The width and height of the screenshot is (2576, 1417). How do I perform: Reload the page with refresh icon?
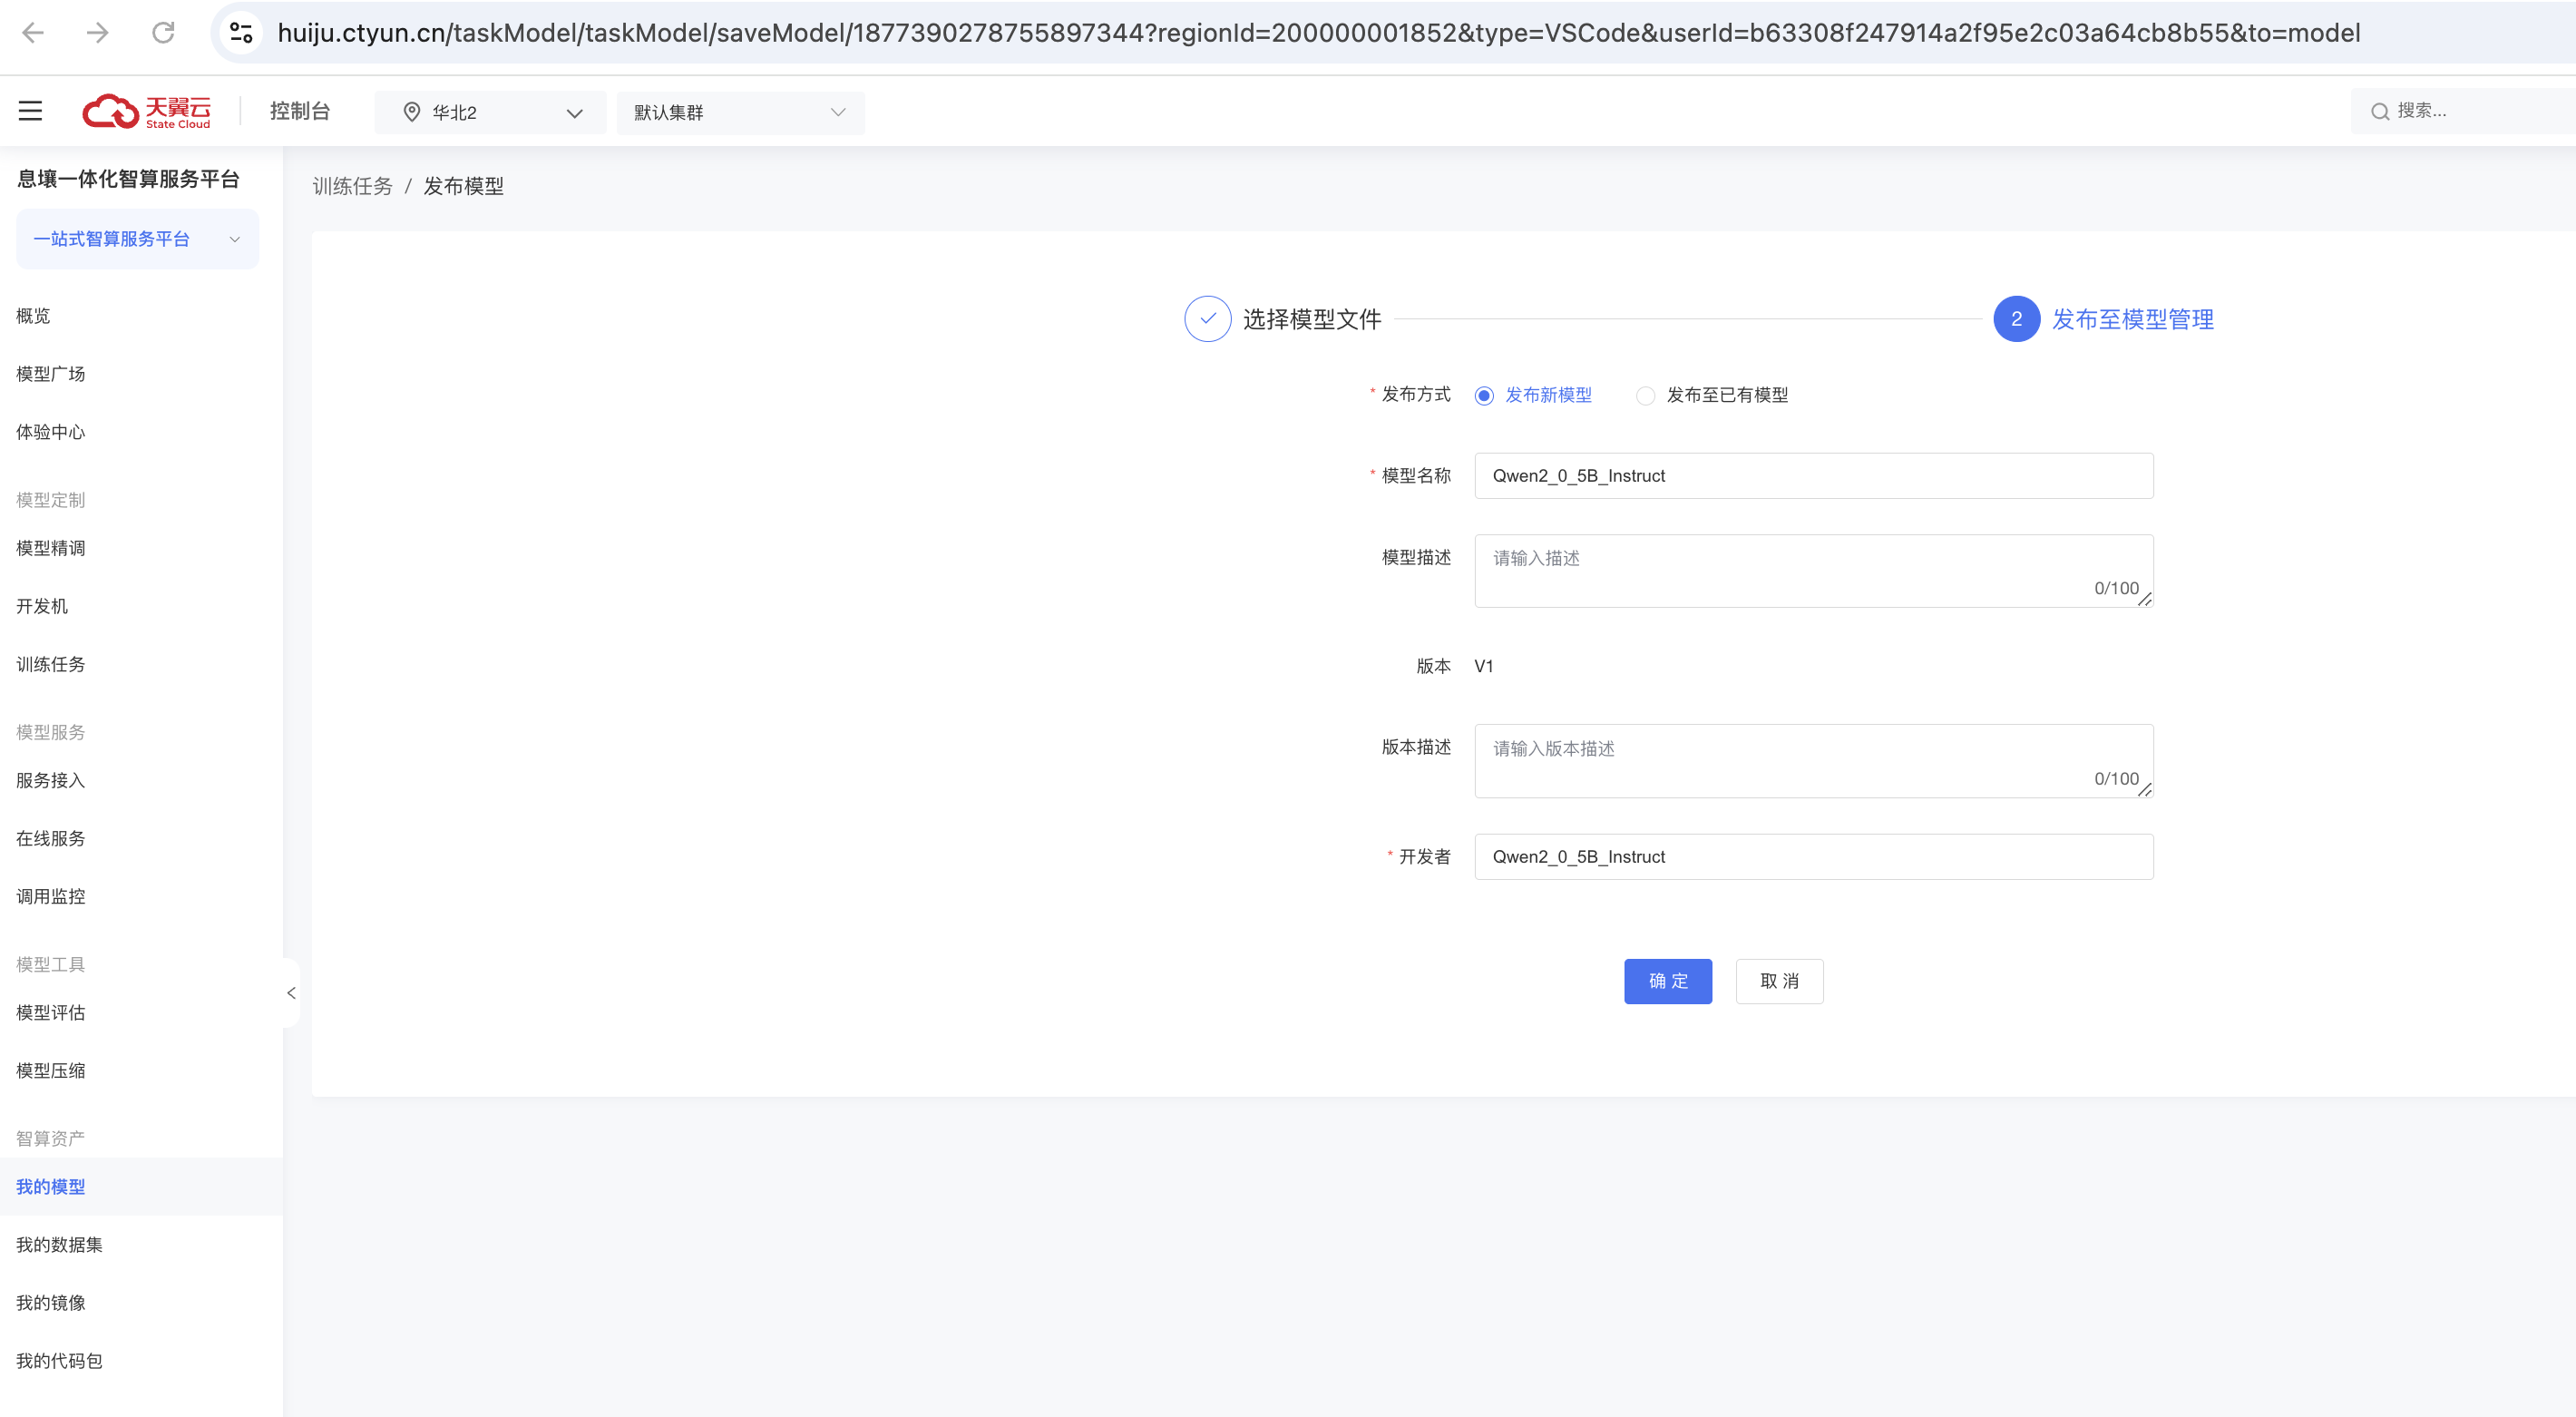click(x=163, y=33)
